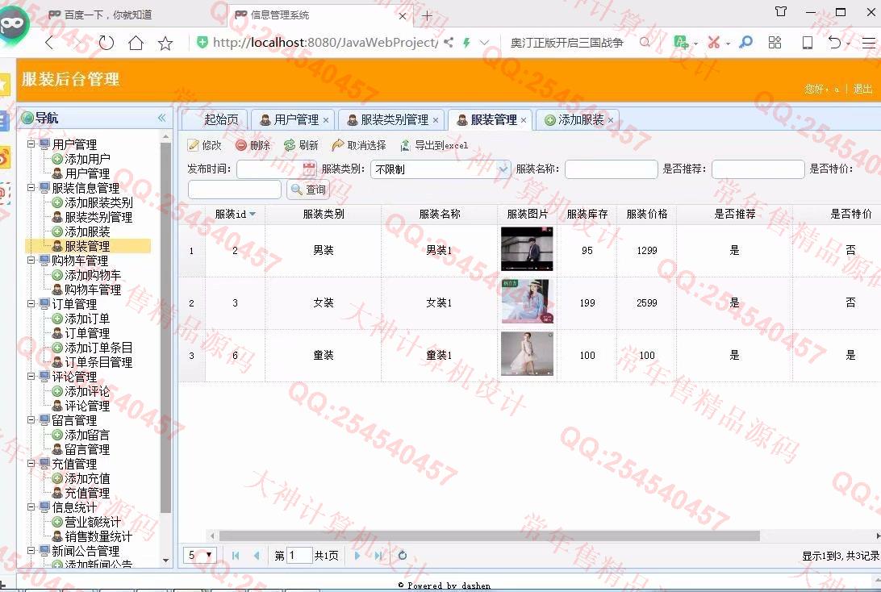Close the 服装类别管理 tab
The width and height of the screenshot is (881, 592).
(436, 120)
